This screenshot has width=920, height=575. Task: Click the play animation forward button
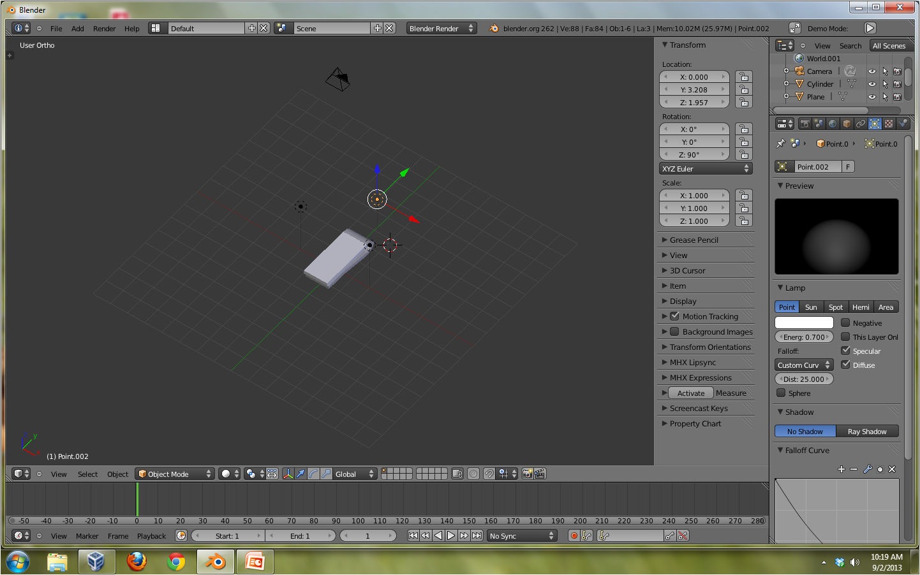[x=451, y=536]
